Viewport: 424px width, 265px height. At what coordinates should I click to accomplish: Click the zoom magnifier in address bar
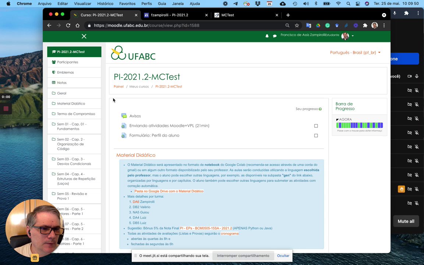click(287, 25)
